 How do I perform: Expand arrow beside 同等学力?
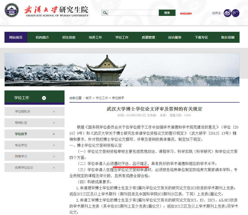tap(54, 156)
